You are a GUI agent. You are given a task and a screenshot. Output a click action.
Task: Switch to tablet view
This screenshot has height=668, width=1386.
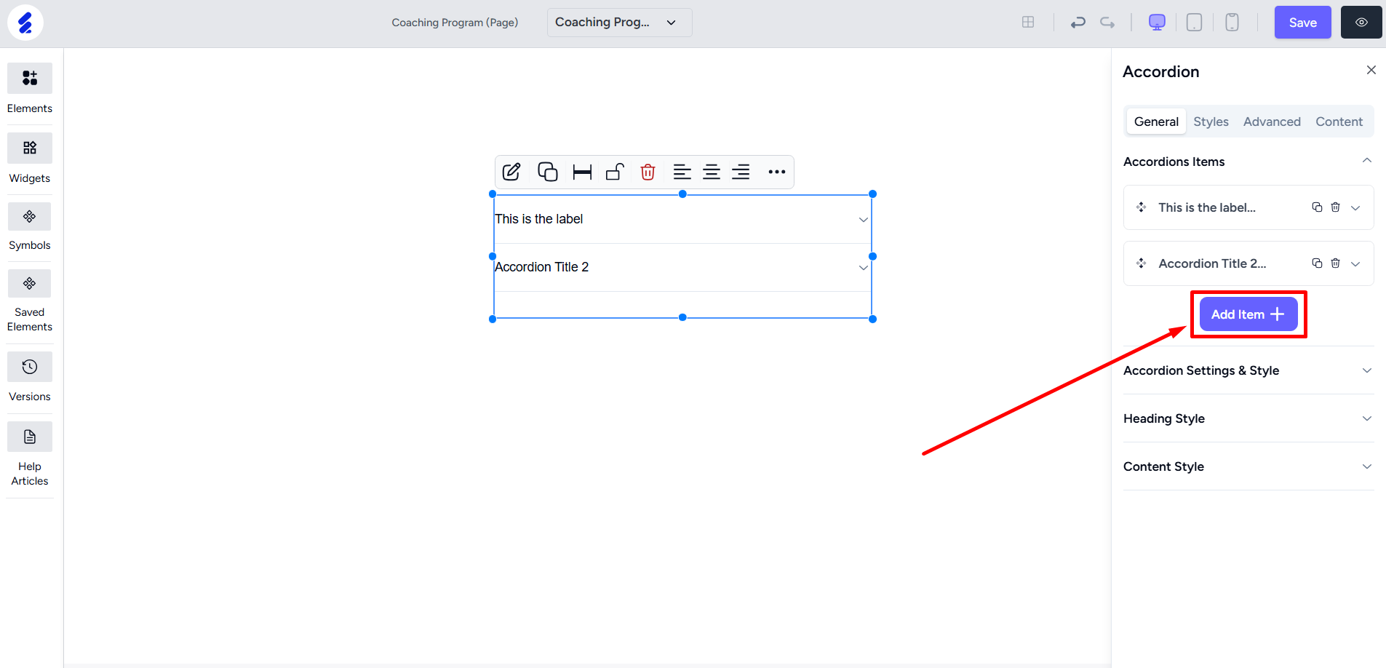pos(1194,23)
